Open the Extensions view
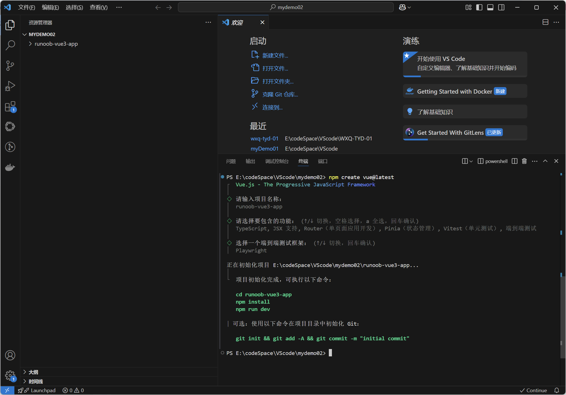Screen dimensions: 566x395 pos(10,107)
